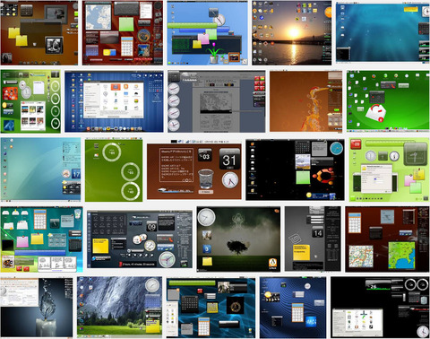View the orange heron bird wallpaper thumbnail
Viewport: 430px width, 339px height.
(305, 101)
